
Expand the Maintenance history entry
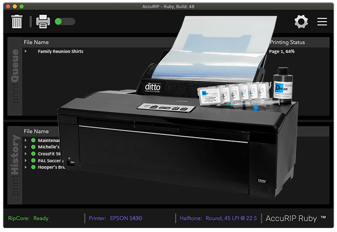tap(26, 140)
